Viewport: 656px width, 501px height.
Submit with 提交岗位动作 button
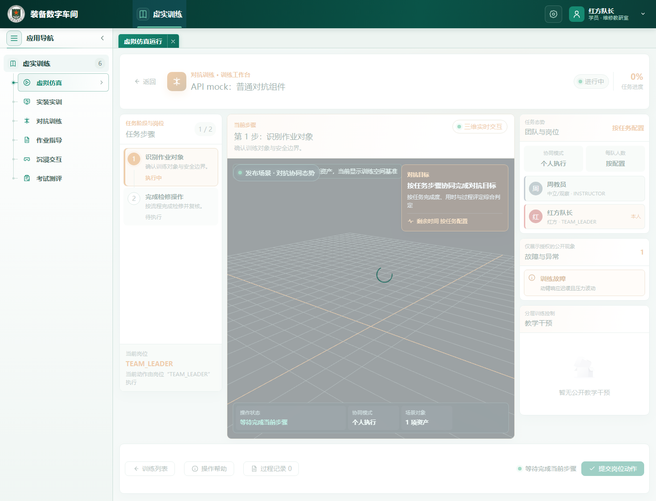pos(613,469)
